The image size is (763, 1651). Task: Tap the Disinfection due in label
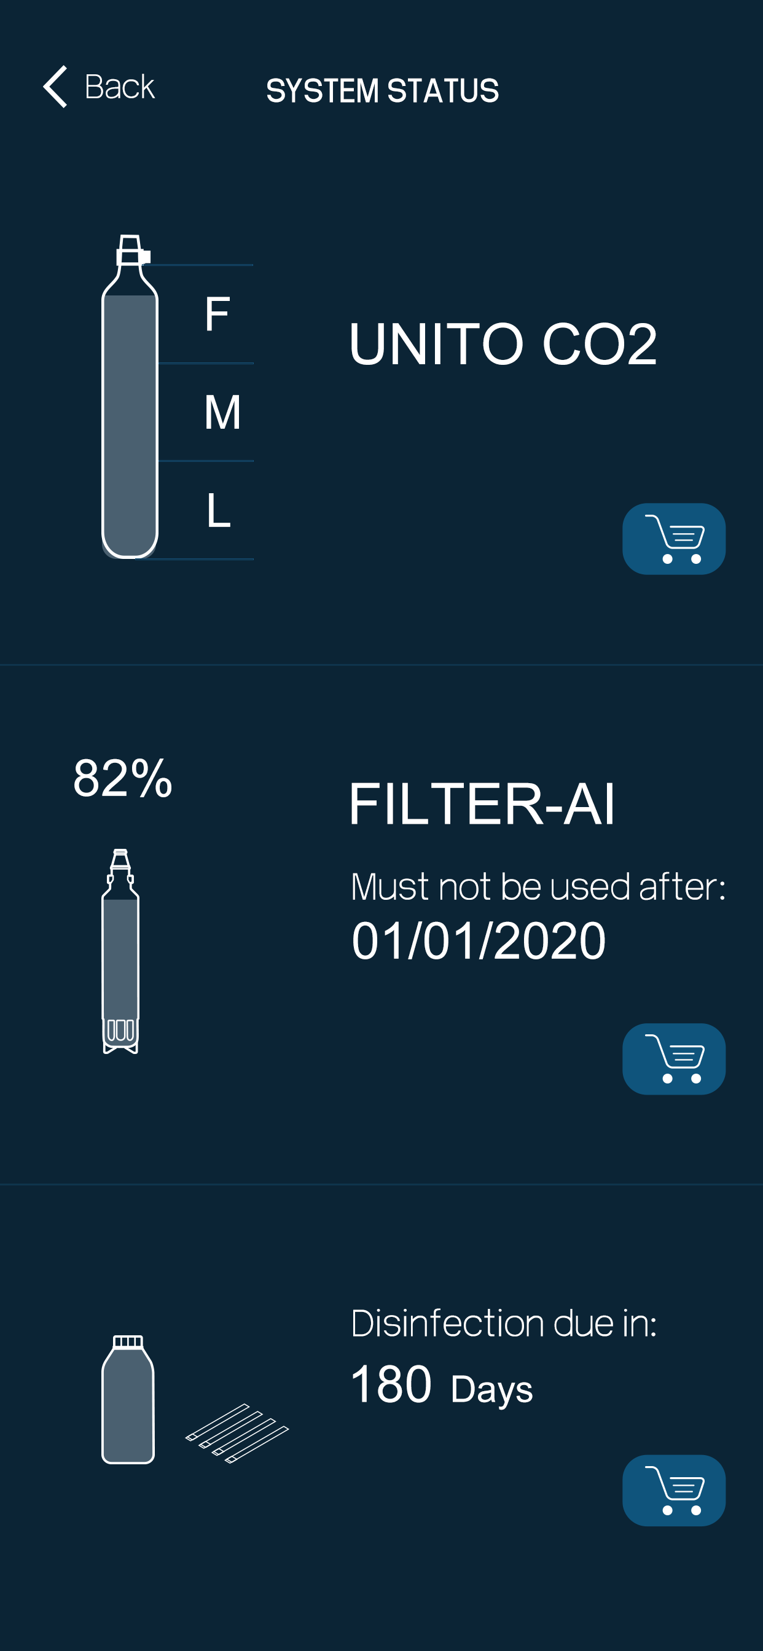[504, 1324]
